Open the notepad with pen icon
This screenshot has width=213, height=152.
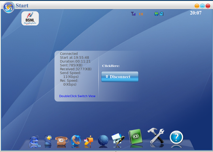pyautogui.click(x=118, y=139)
